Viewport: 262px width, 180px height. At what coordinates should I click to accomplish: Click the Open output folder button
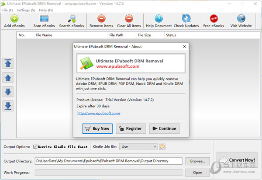pos(197,173)
